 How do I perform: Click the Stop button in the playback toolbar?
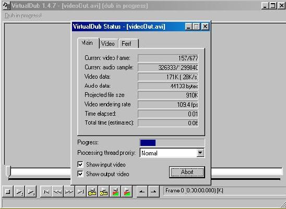click(x=8, y=191)
